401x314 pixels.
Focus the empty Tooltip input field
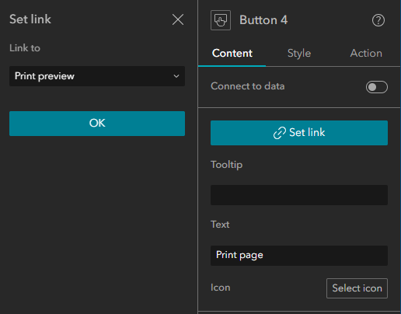299,195
